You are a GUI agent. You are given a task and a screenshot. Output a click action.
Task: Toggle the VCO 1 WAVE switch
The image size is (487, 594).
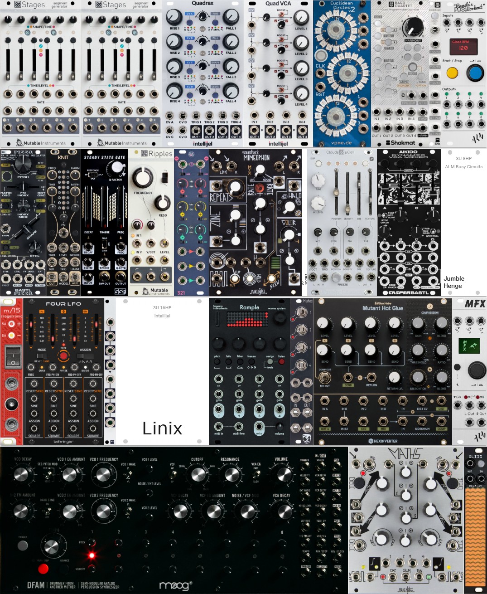pyautogui.click(x=128, y=474)
